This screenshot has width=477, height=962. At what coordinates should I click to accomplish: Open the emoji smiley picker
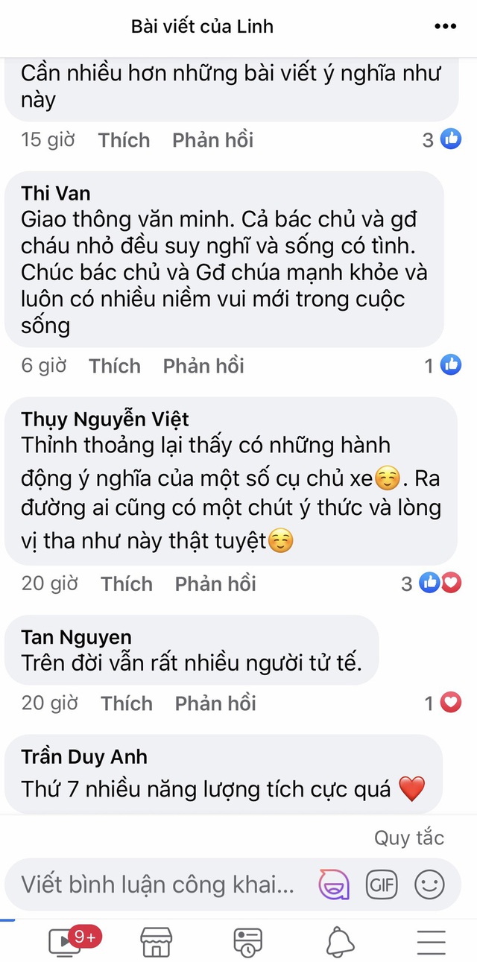pyautogui.click(x=429, y=885)
